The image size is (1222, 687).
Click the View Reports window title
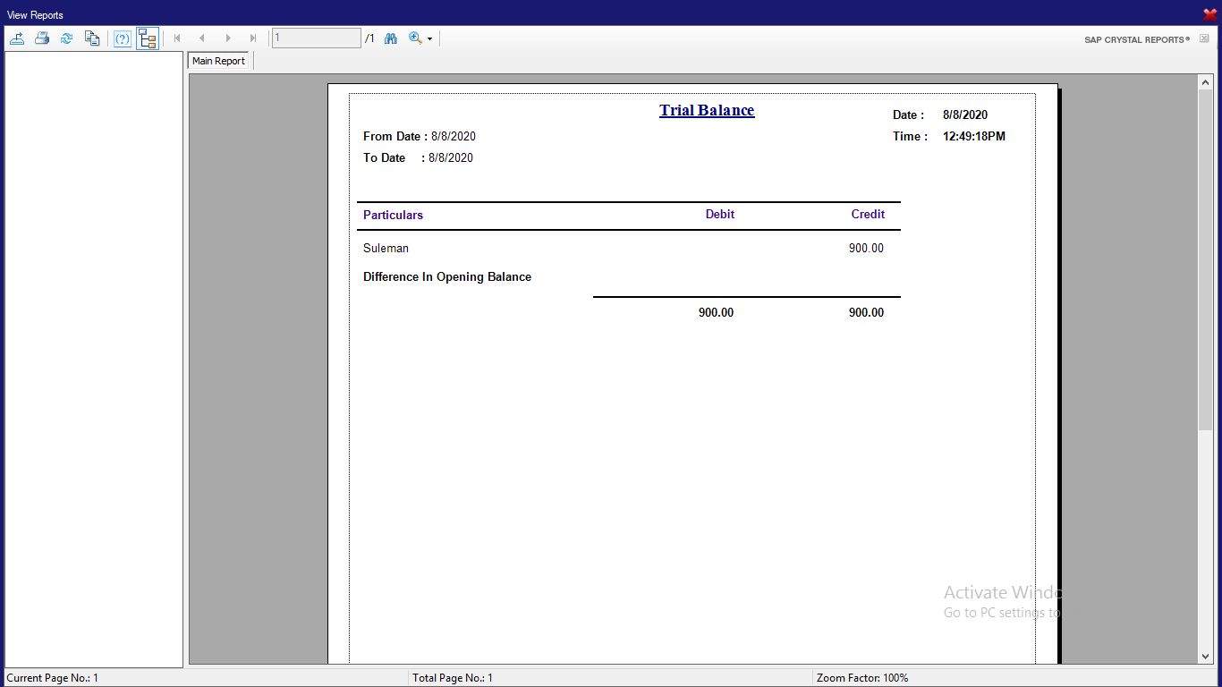[x=35, y=15]
